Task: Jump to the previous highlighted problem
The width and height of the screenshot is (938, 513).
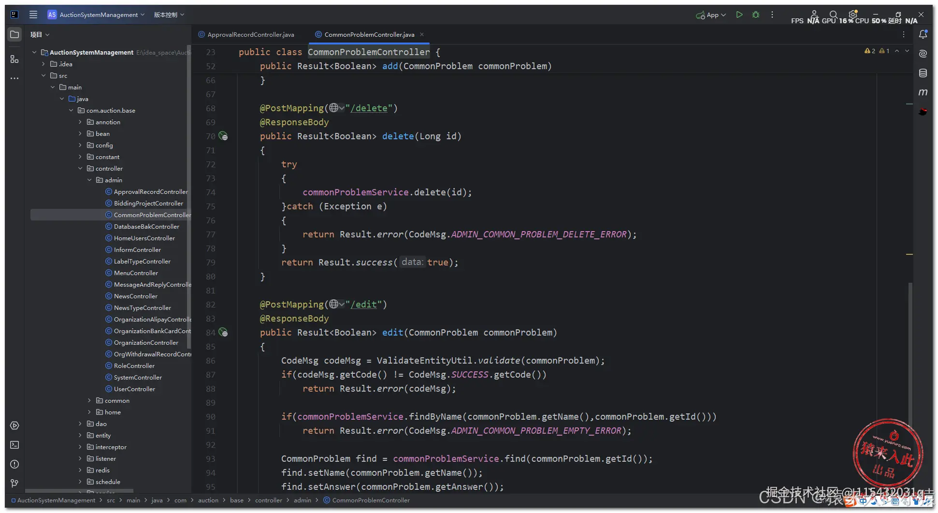Action: pos(897,51)
